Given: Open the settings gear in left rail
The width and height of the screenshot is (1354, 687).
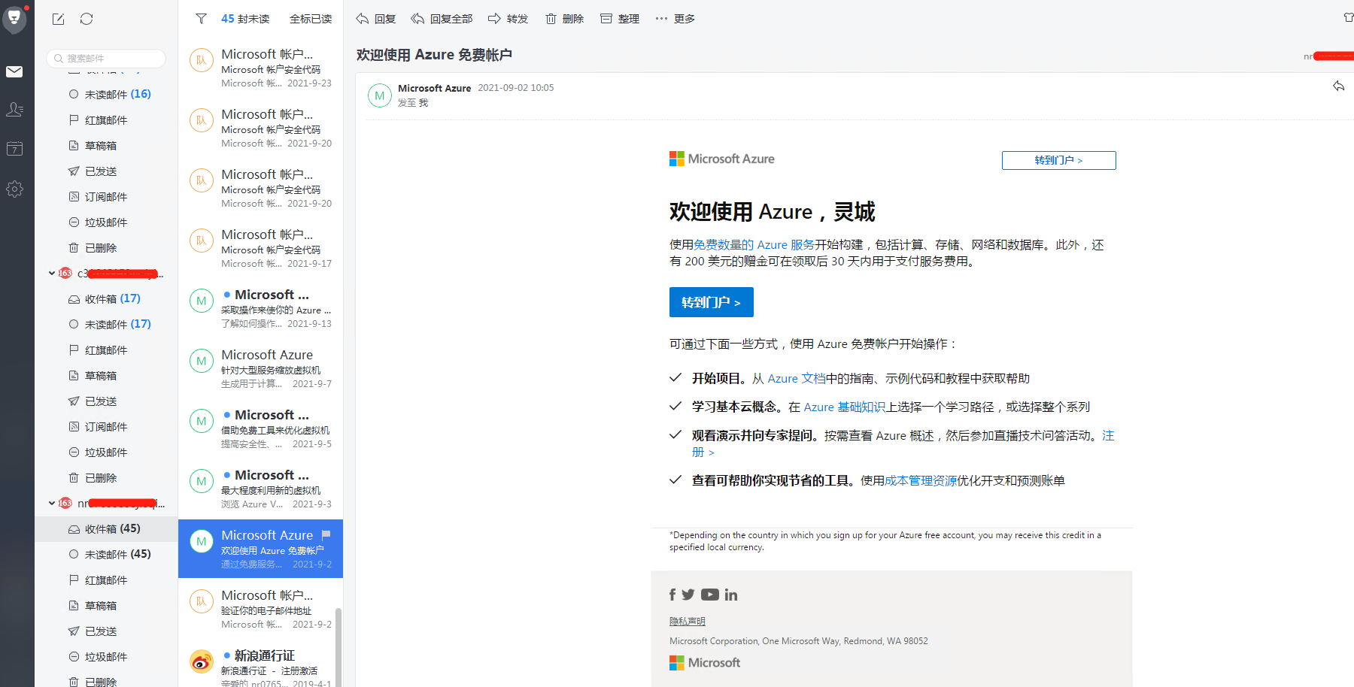Looking at the screenshot, I should [14, 189].
